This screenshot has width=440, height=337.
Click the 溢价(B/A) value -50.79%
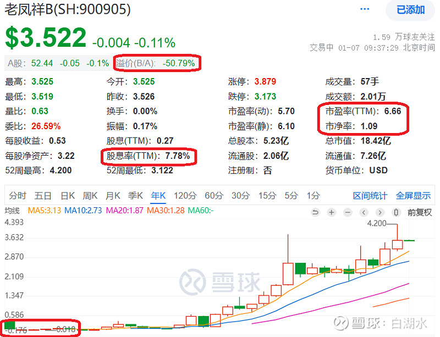coord(178,63)
